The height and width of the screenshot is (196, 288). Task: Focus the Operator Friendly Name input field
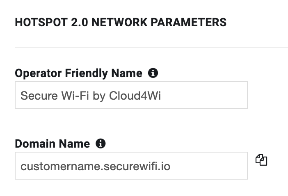[131, 95]
